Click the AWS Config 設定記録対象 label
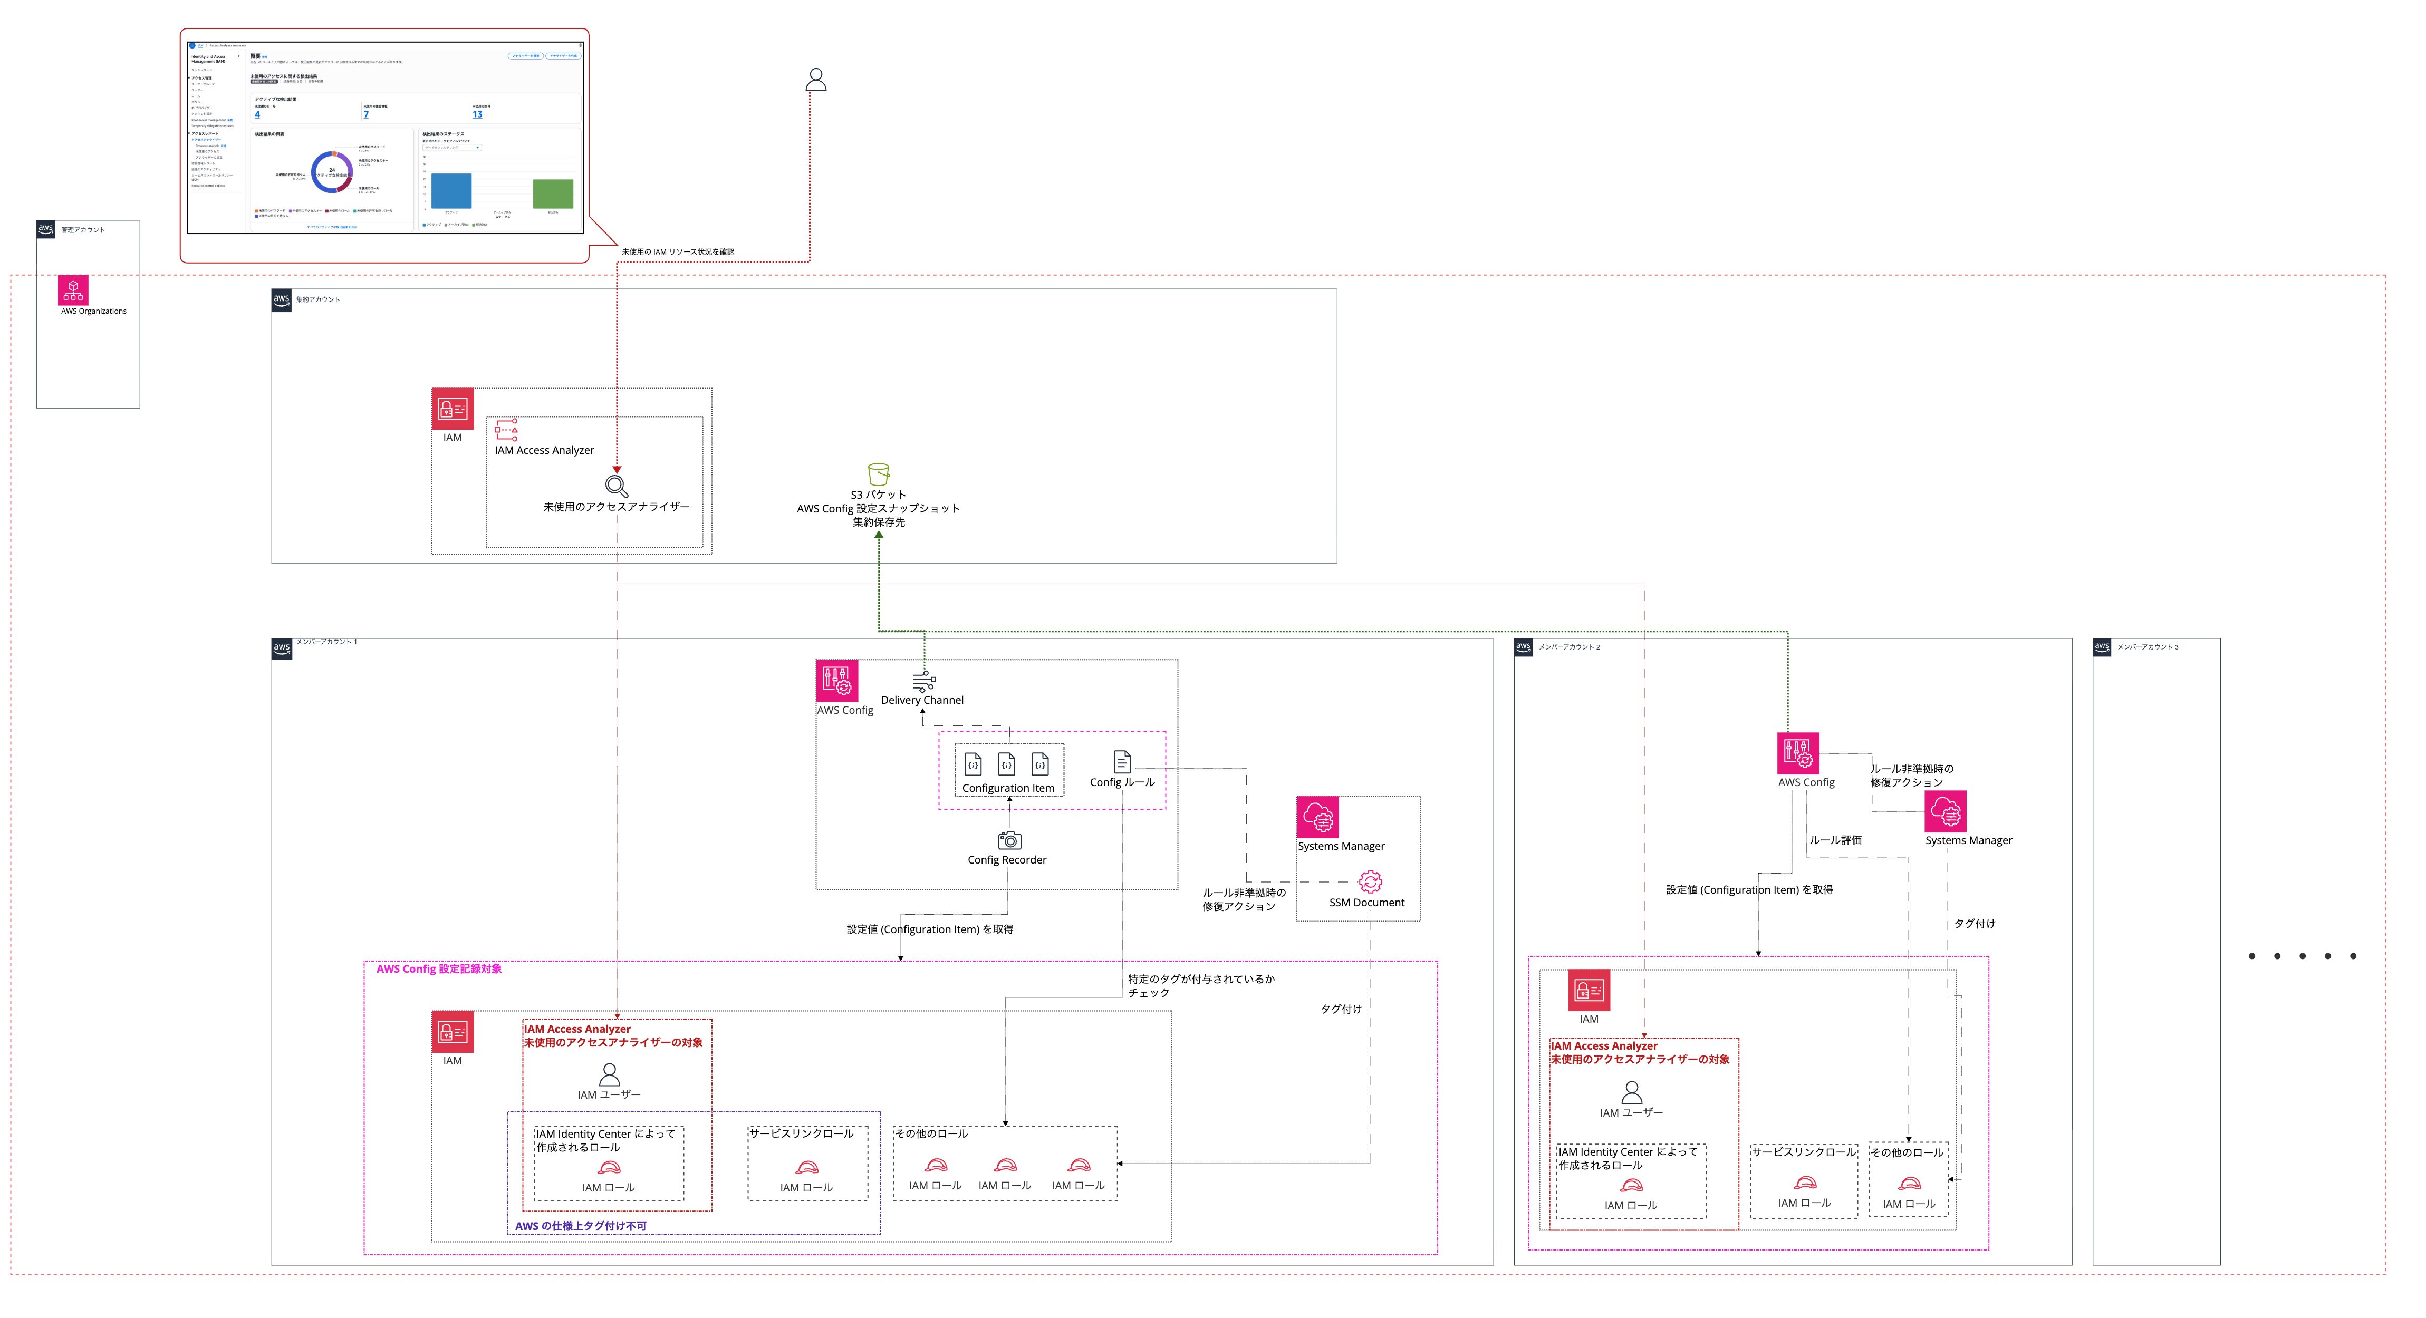Image resolution: width=2426 pixels, height=1318 pixels. (439, 969)
